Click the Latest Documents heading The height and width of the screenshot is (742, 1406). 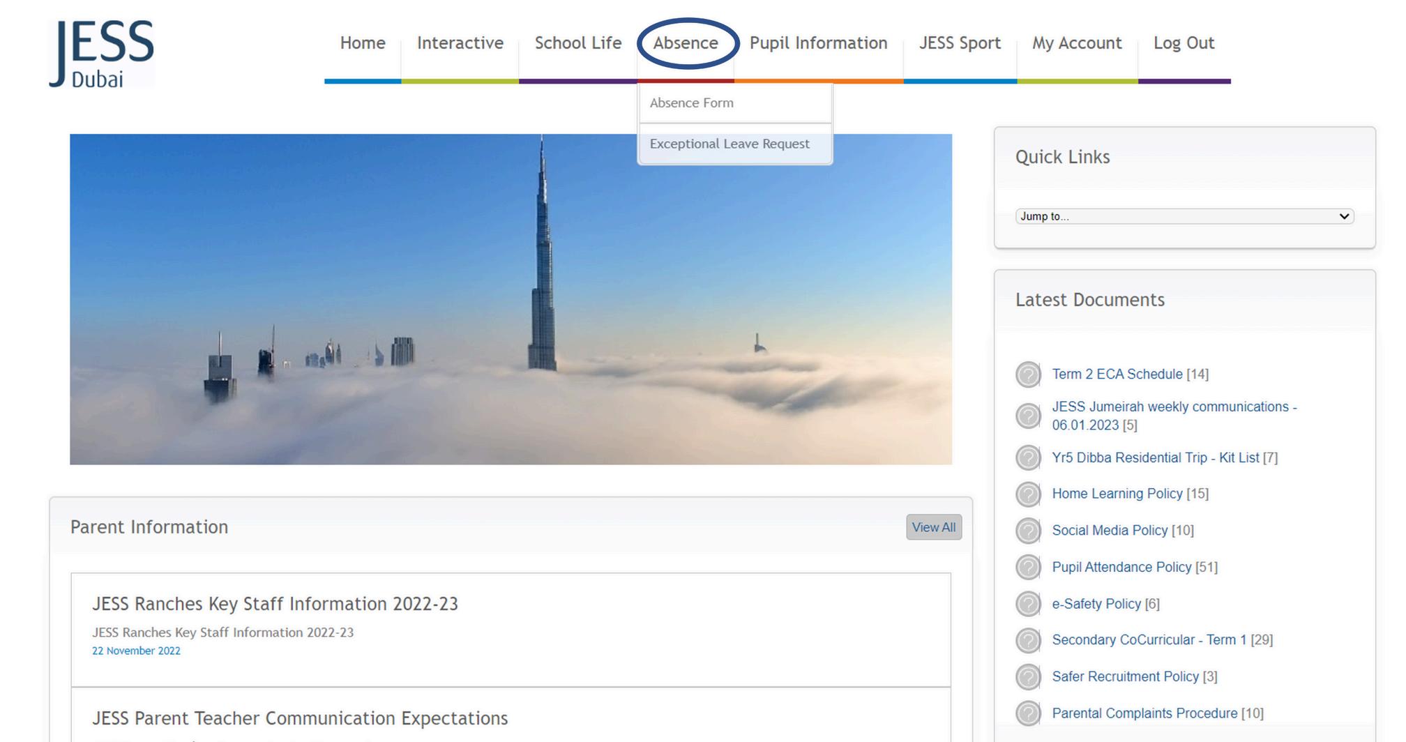1090,300
